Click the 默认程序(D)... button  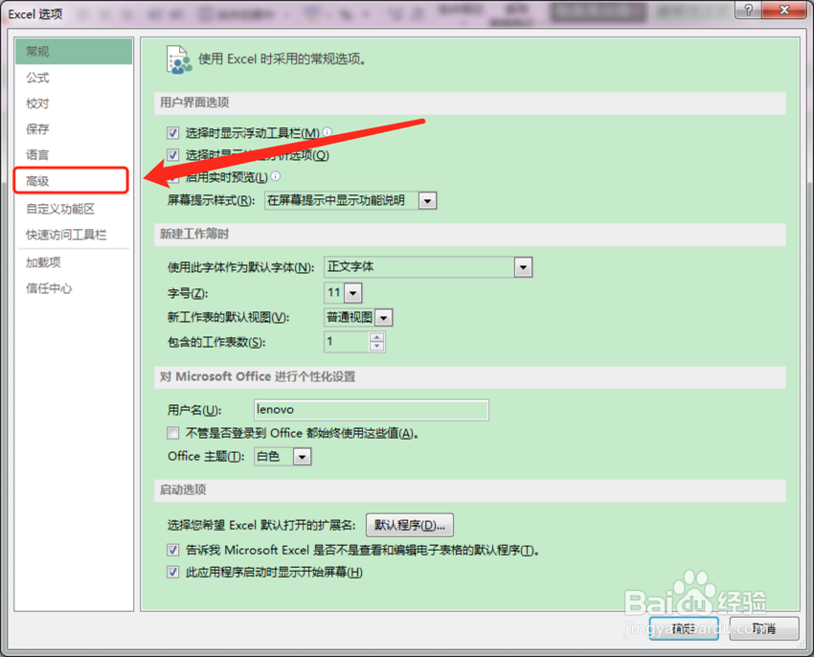410,525
